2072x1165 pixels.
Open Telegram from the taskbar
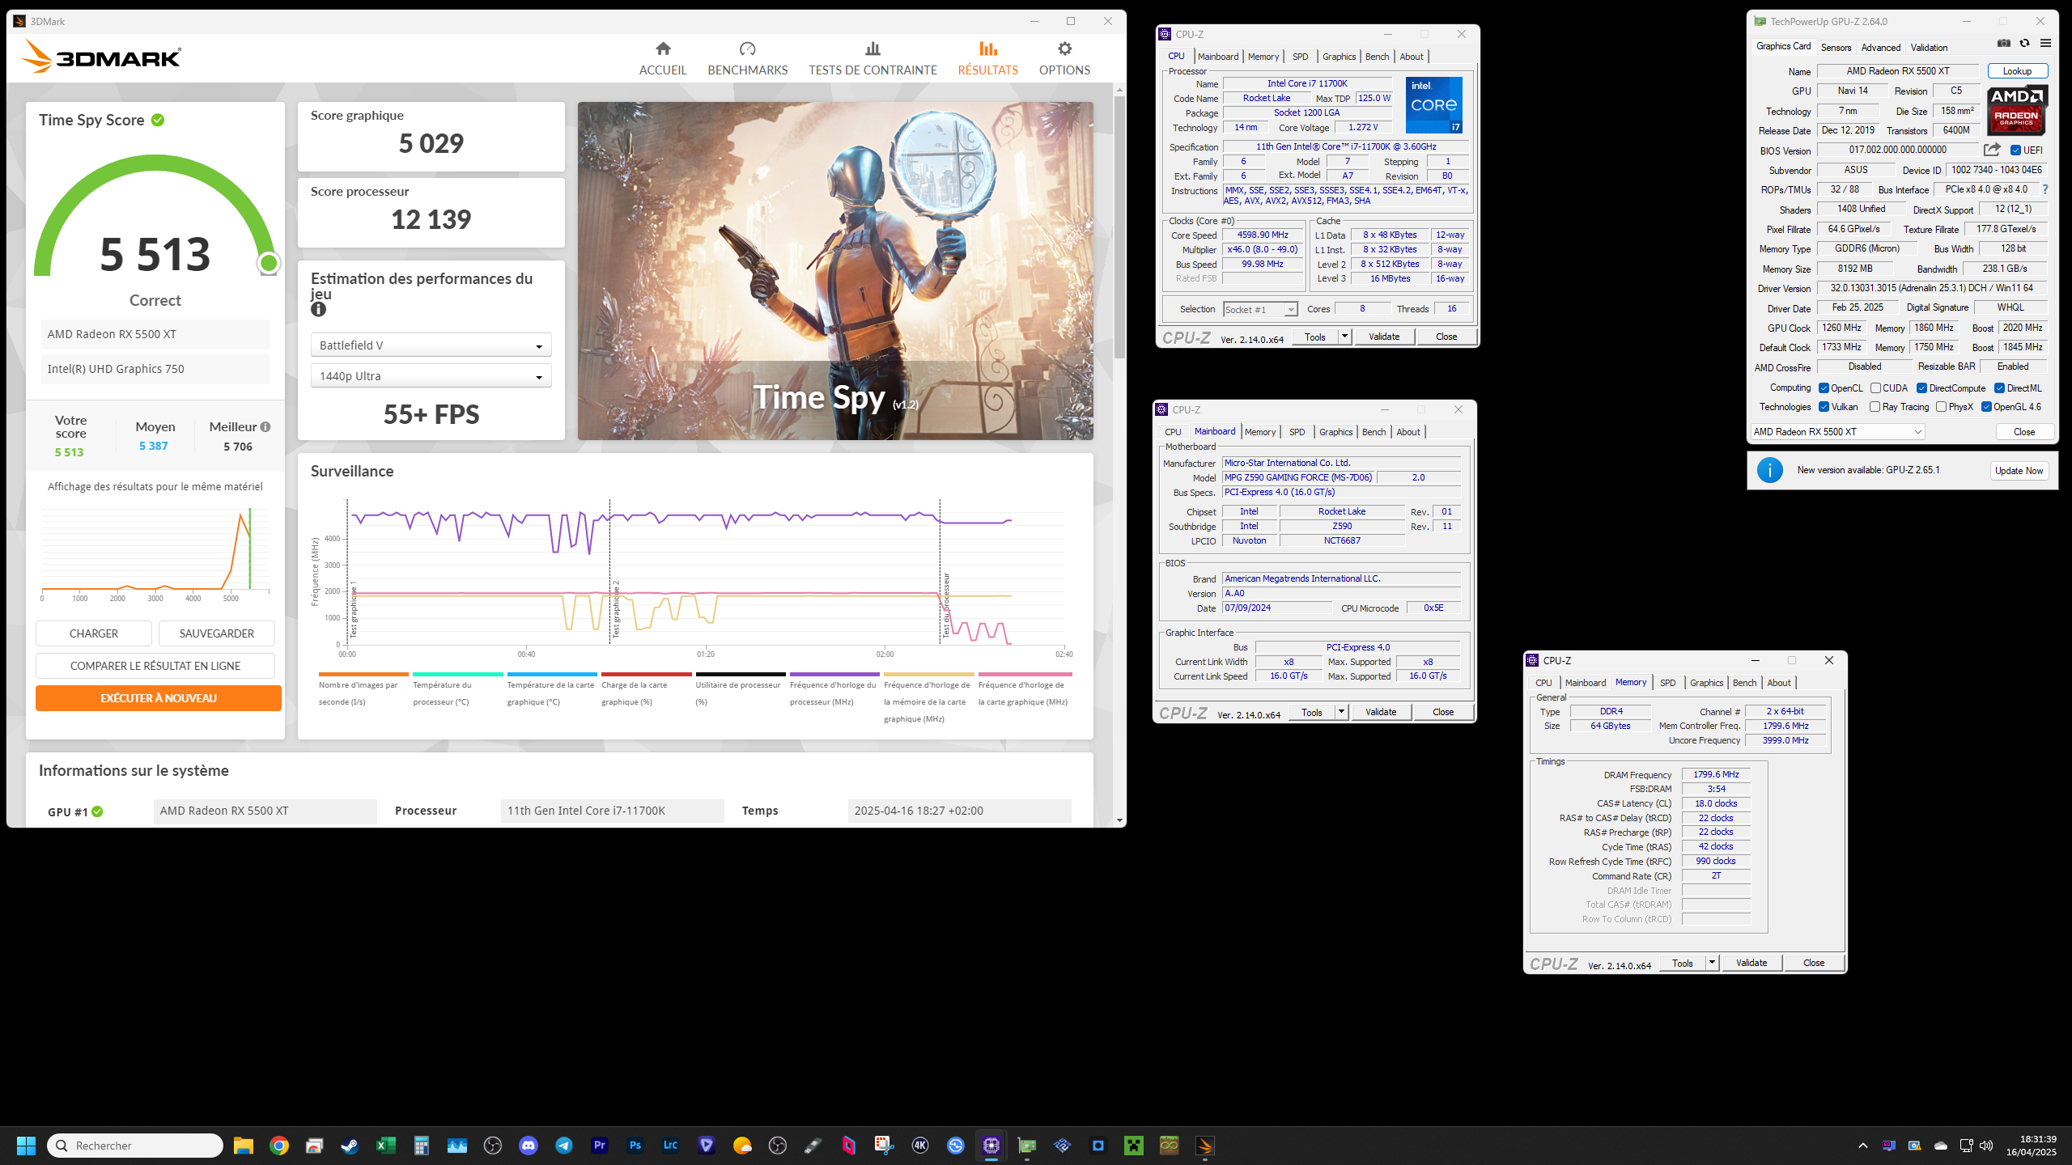point(564,1146)
